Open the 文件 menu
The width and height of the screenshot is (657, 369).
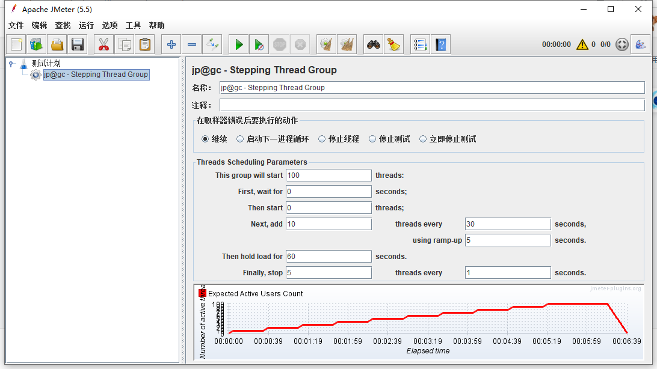16,25
